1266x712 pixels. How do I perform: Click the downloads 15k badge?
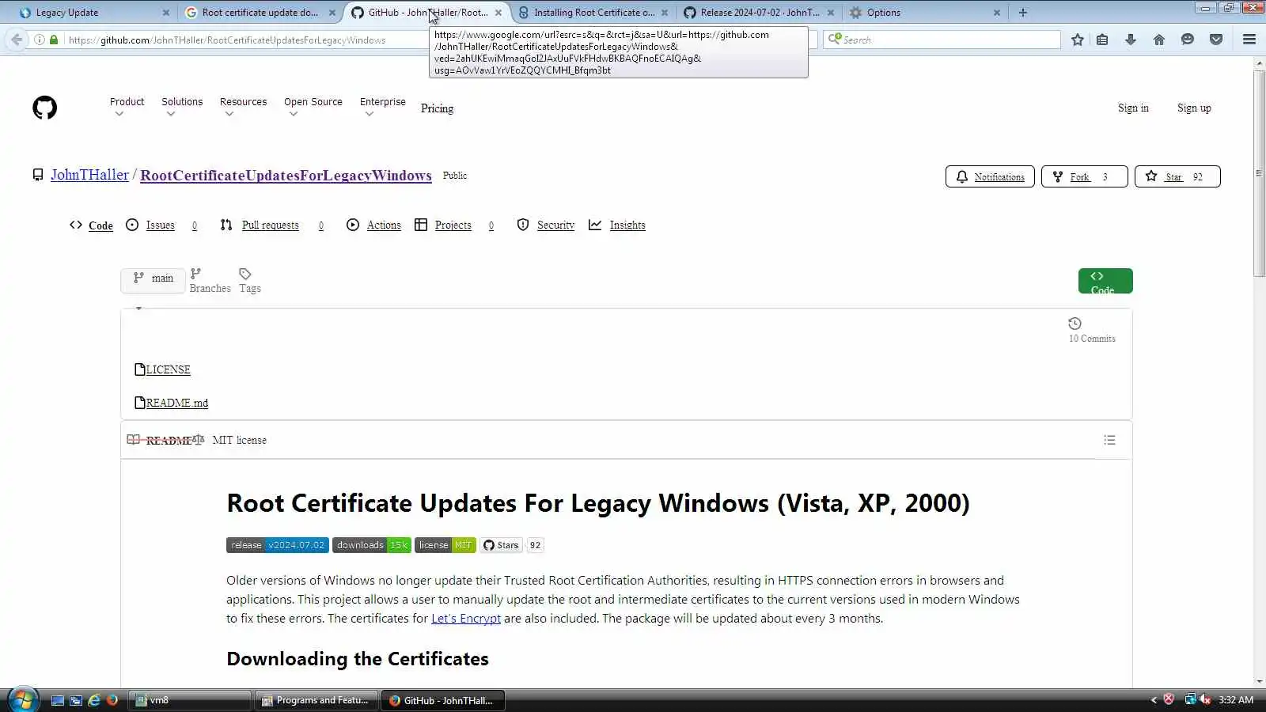coord(372,545)
